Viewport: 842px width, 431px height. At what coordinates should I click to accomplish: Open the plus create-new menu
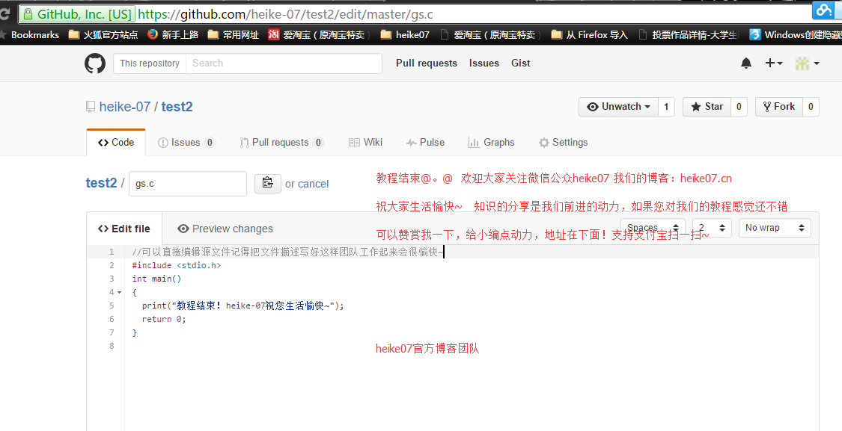point(773,63)
